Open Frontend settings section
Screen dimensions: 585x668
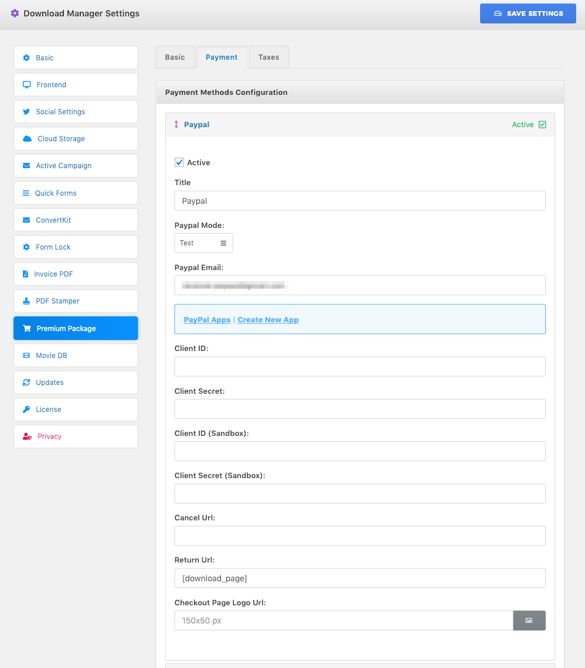tap(76, 85)
